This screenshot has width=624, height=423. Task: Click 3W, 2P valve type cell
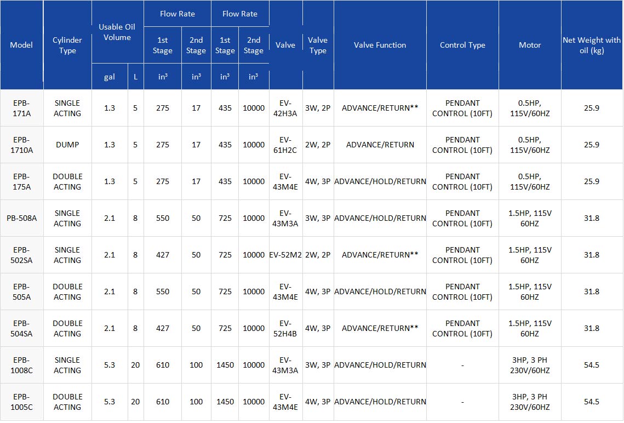[x=318, y=108]
